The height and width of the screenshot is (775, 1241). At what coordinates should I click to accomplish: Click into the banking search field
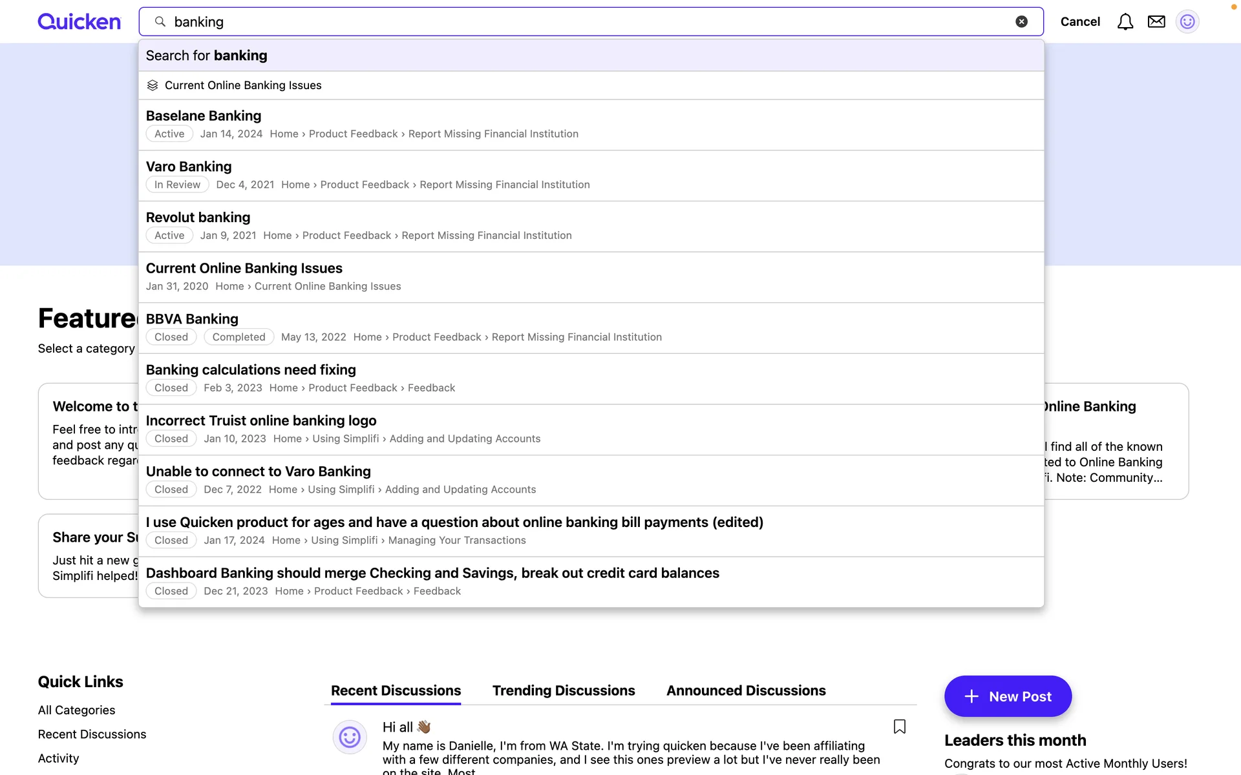coord(582,22)
